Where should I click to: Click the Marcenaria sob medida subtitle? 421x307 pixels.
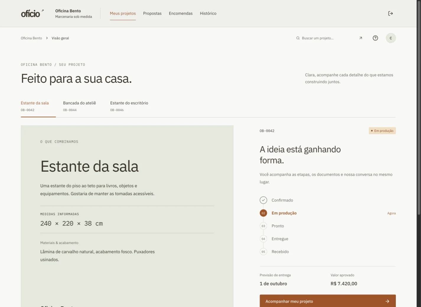pos(74,17)
